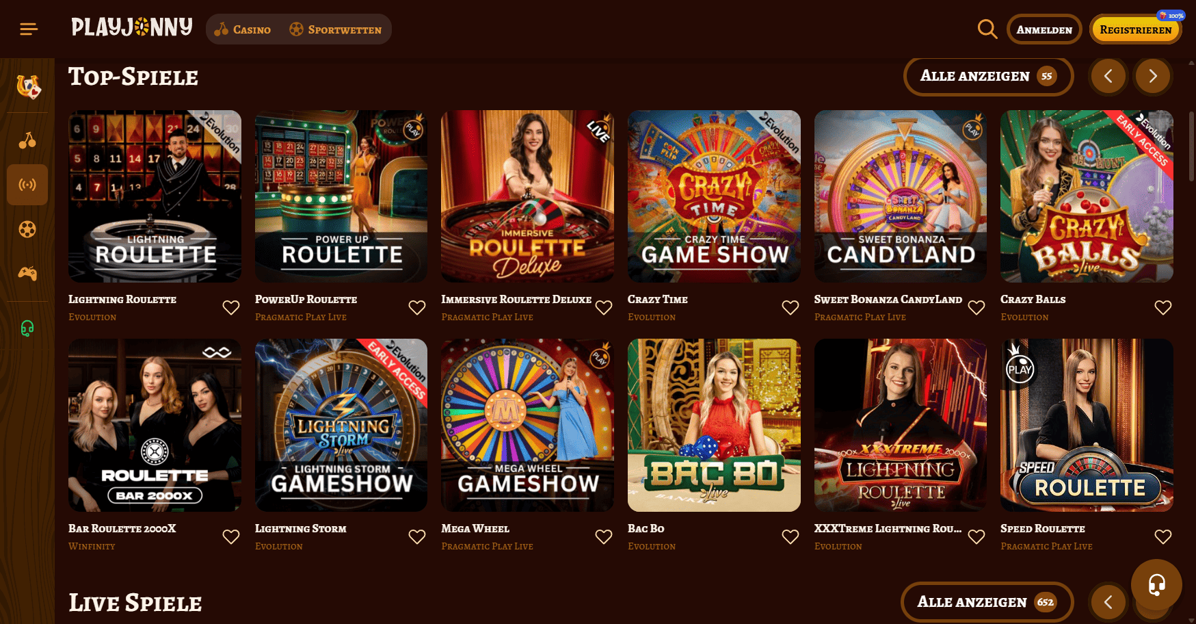Image resolution: width=1196 pixels, height=624 pixels.
Task: Open the Mega Wheel Gameshow thumbnail
Action: [x=527, y=425]
